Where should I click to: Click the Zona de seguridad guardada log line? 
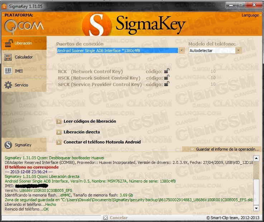coord(129,200)
